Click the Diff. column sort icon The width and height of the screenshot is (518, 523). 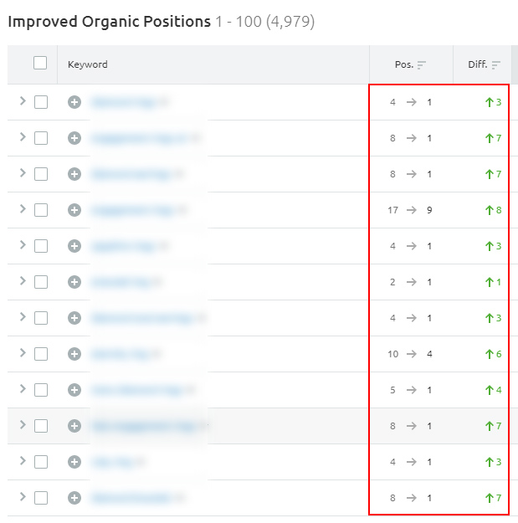click(x=496, y=64)
